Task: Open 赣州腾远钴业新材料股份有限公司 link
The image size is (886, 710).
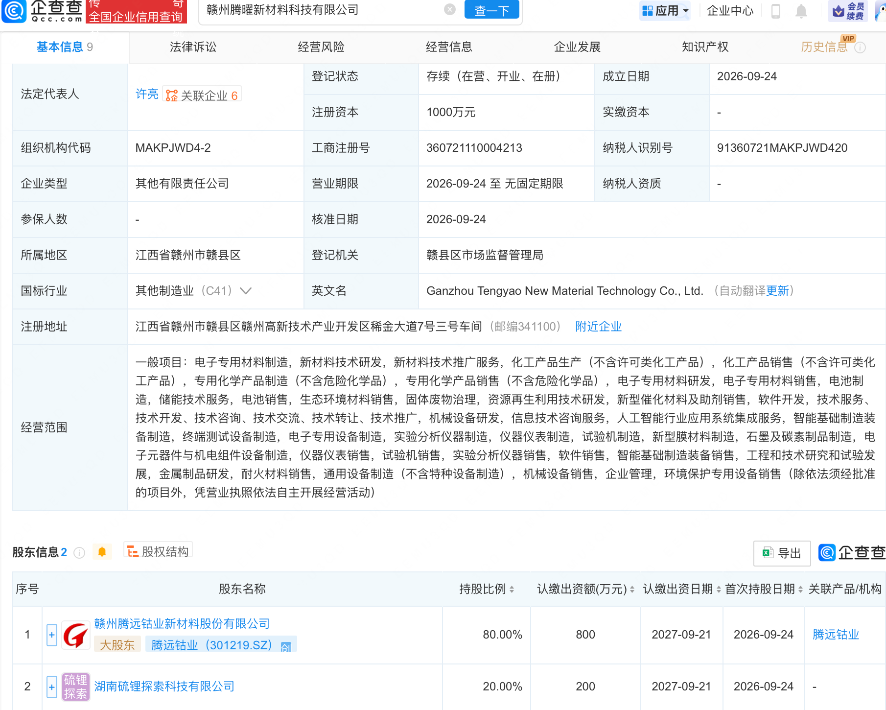Action: 182,624
